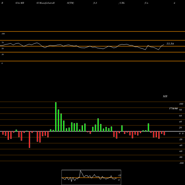Click the MR axis label 60
The image size is (185, 185).
point(181,116)
